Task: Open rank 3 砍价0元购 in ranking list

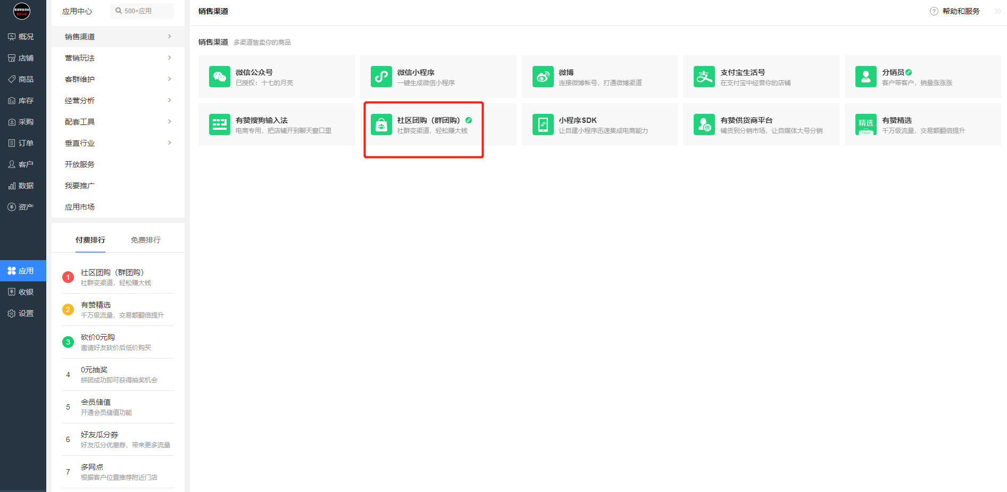Action: [118, 342]
